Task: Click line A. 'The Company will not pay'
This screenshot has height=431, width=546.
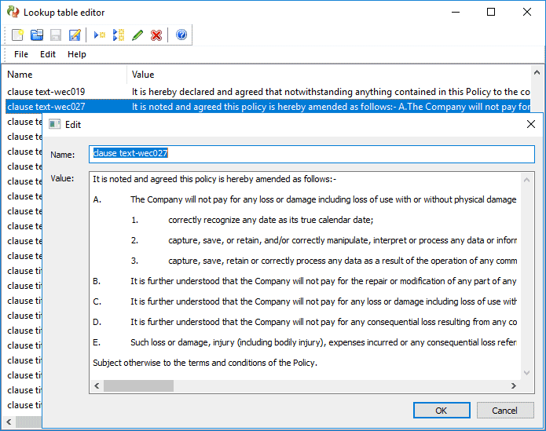Action: click(305, 199)
